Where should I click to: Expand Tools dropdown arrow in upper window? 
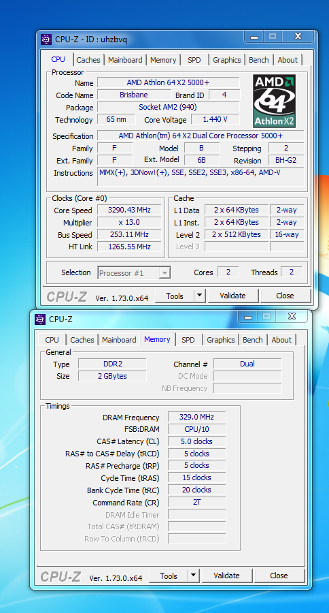199,296
